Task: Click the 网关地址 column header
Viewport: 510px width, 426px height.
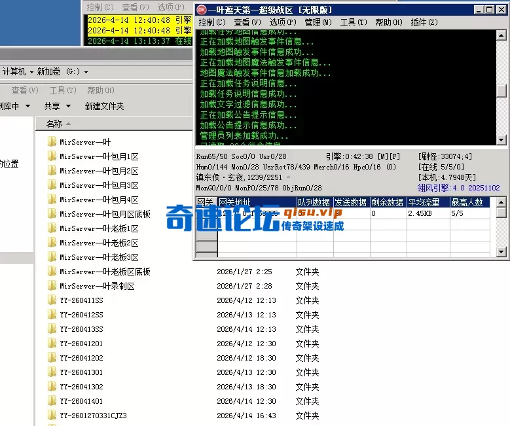Action: [257, 202]
